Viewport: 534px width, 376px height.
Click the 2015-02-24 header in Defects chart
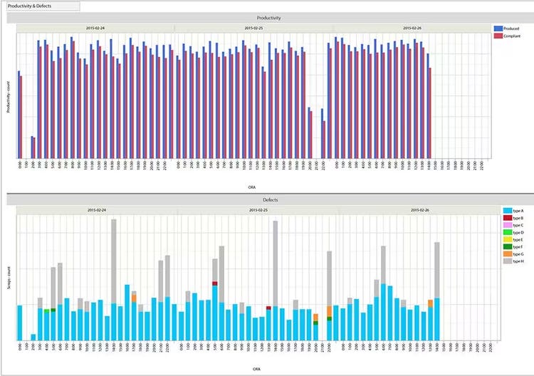coord(97,210)
